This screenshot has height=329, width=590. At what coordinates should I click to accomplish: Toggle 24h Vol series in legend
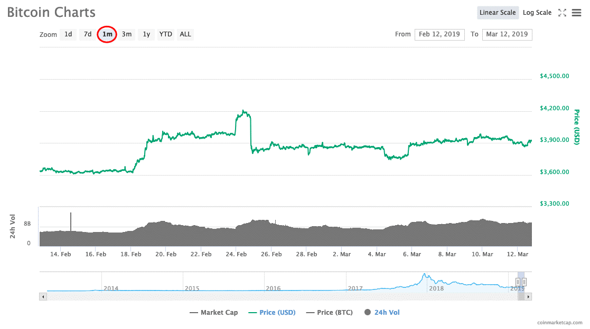382,313
